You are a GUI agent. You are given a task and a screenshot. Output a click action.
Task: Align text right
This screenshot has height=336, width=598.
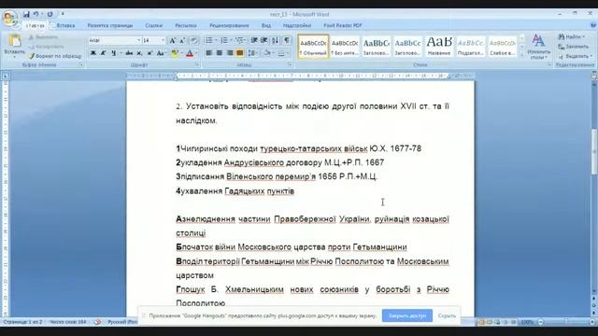click(x=230, y=53)
